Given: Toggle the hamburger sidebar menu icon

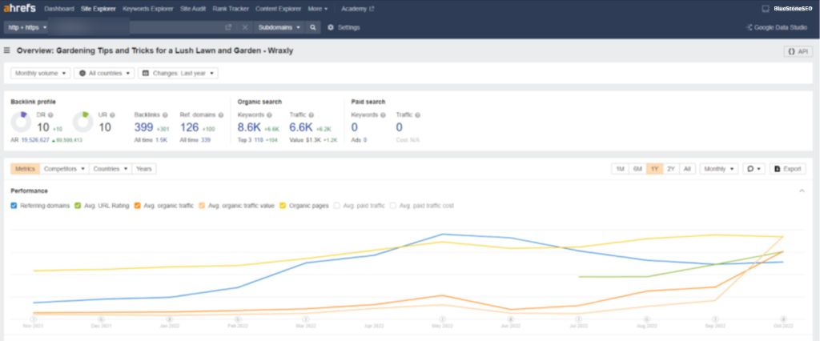Looking at the screenshot, I should 7,50.
